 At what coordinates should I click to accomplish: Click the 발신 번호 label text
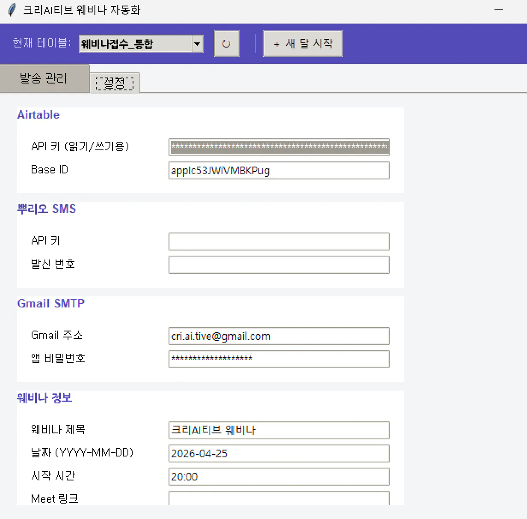53,264
